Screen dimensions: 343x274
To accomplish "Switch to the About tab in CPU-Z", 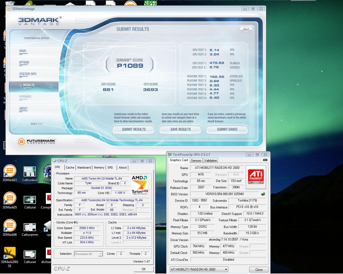I will coord(122,168).
